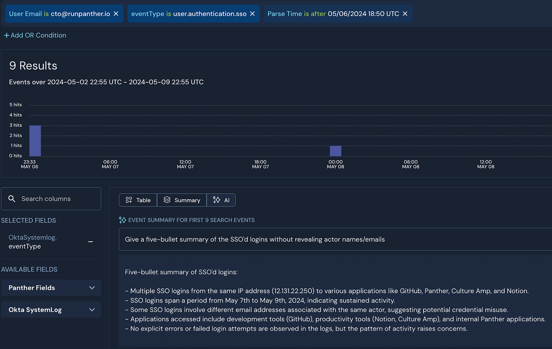
Task: Remove OktaSystemlog eventType with the minus icon
Action: pos(91,242)
